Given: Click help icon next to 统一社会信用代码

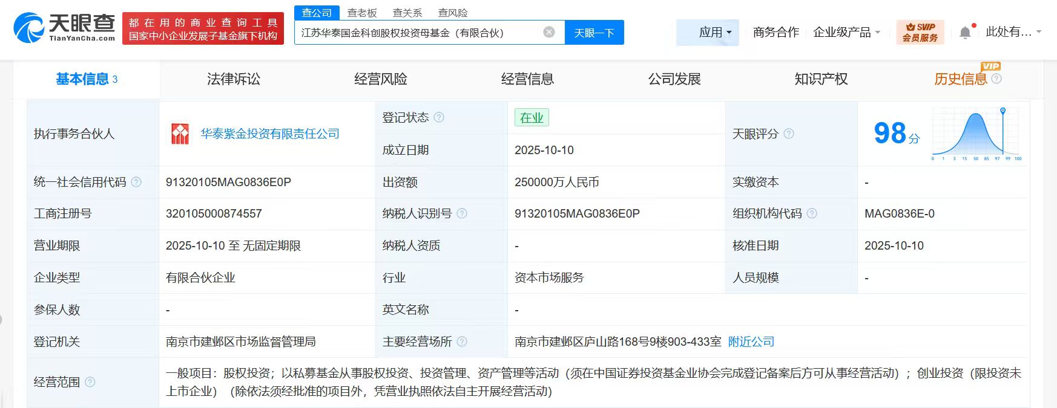Looking at the screenshot, I should click(136, 182).
